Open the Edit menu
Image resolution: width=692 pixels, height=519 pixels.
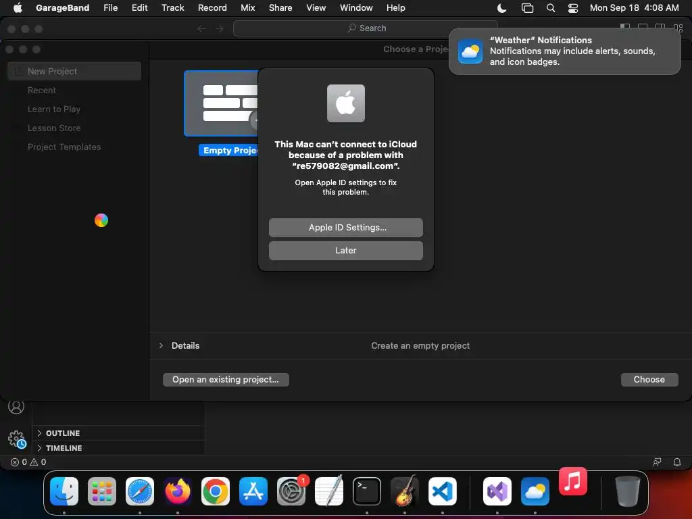[x=139, y=7]
